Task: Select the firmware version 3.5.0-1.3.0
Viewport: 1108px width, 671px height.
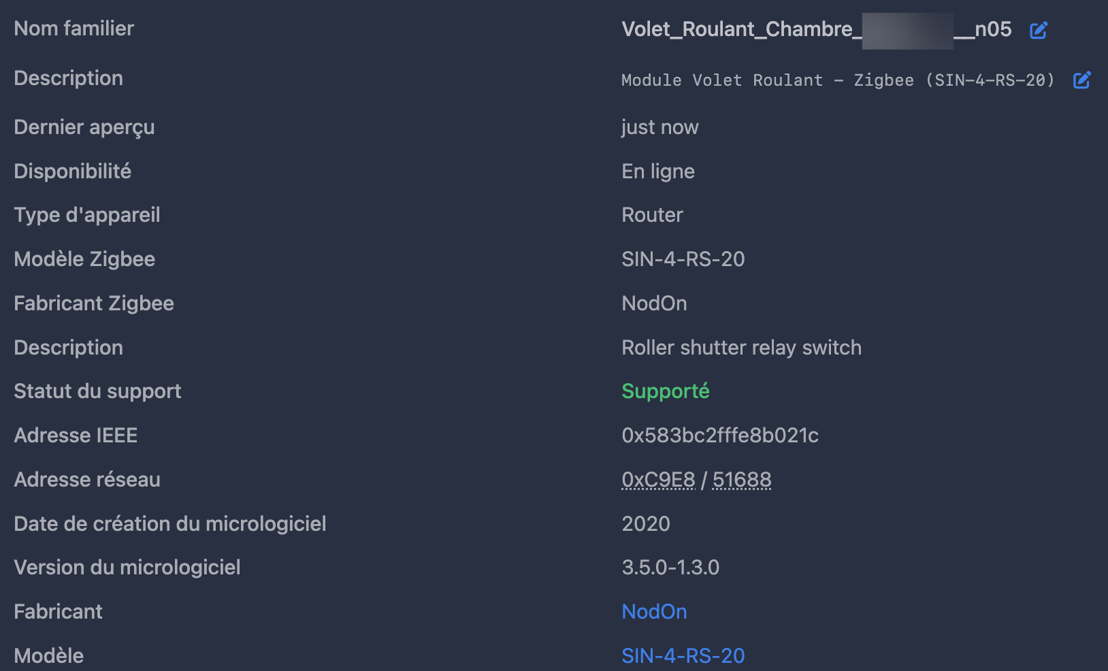Action: pyautogui.click(x=670, y=568)
